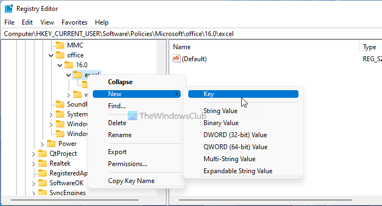Collapse the 16.0 tree node
382x206 pixels.
pos(59,65)
